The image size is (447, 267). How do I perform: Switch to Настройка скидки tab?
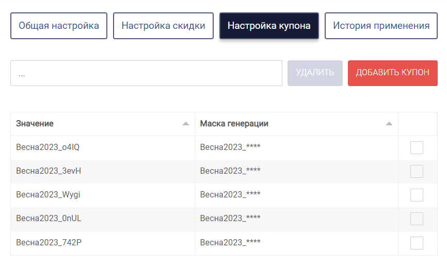pyautogui.click(x=163, y=26)
